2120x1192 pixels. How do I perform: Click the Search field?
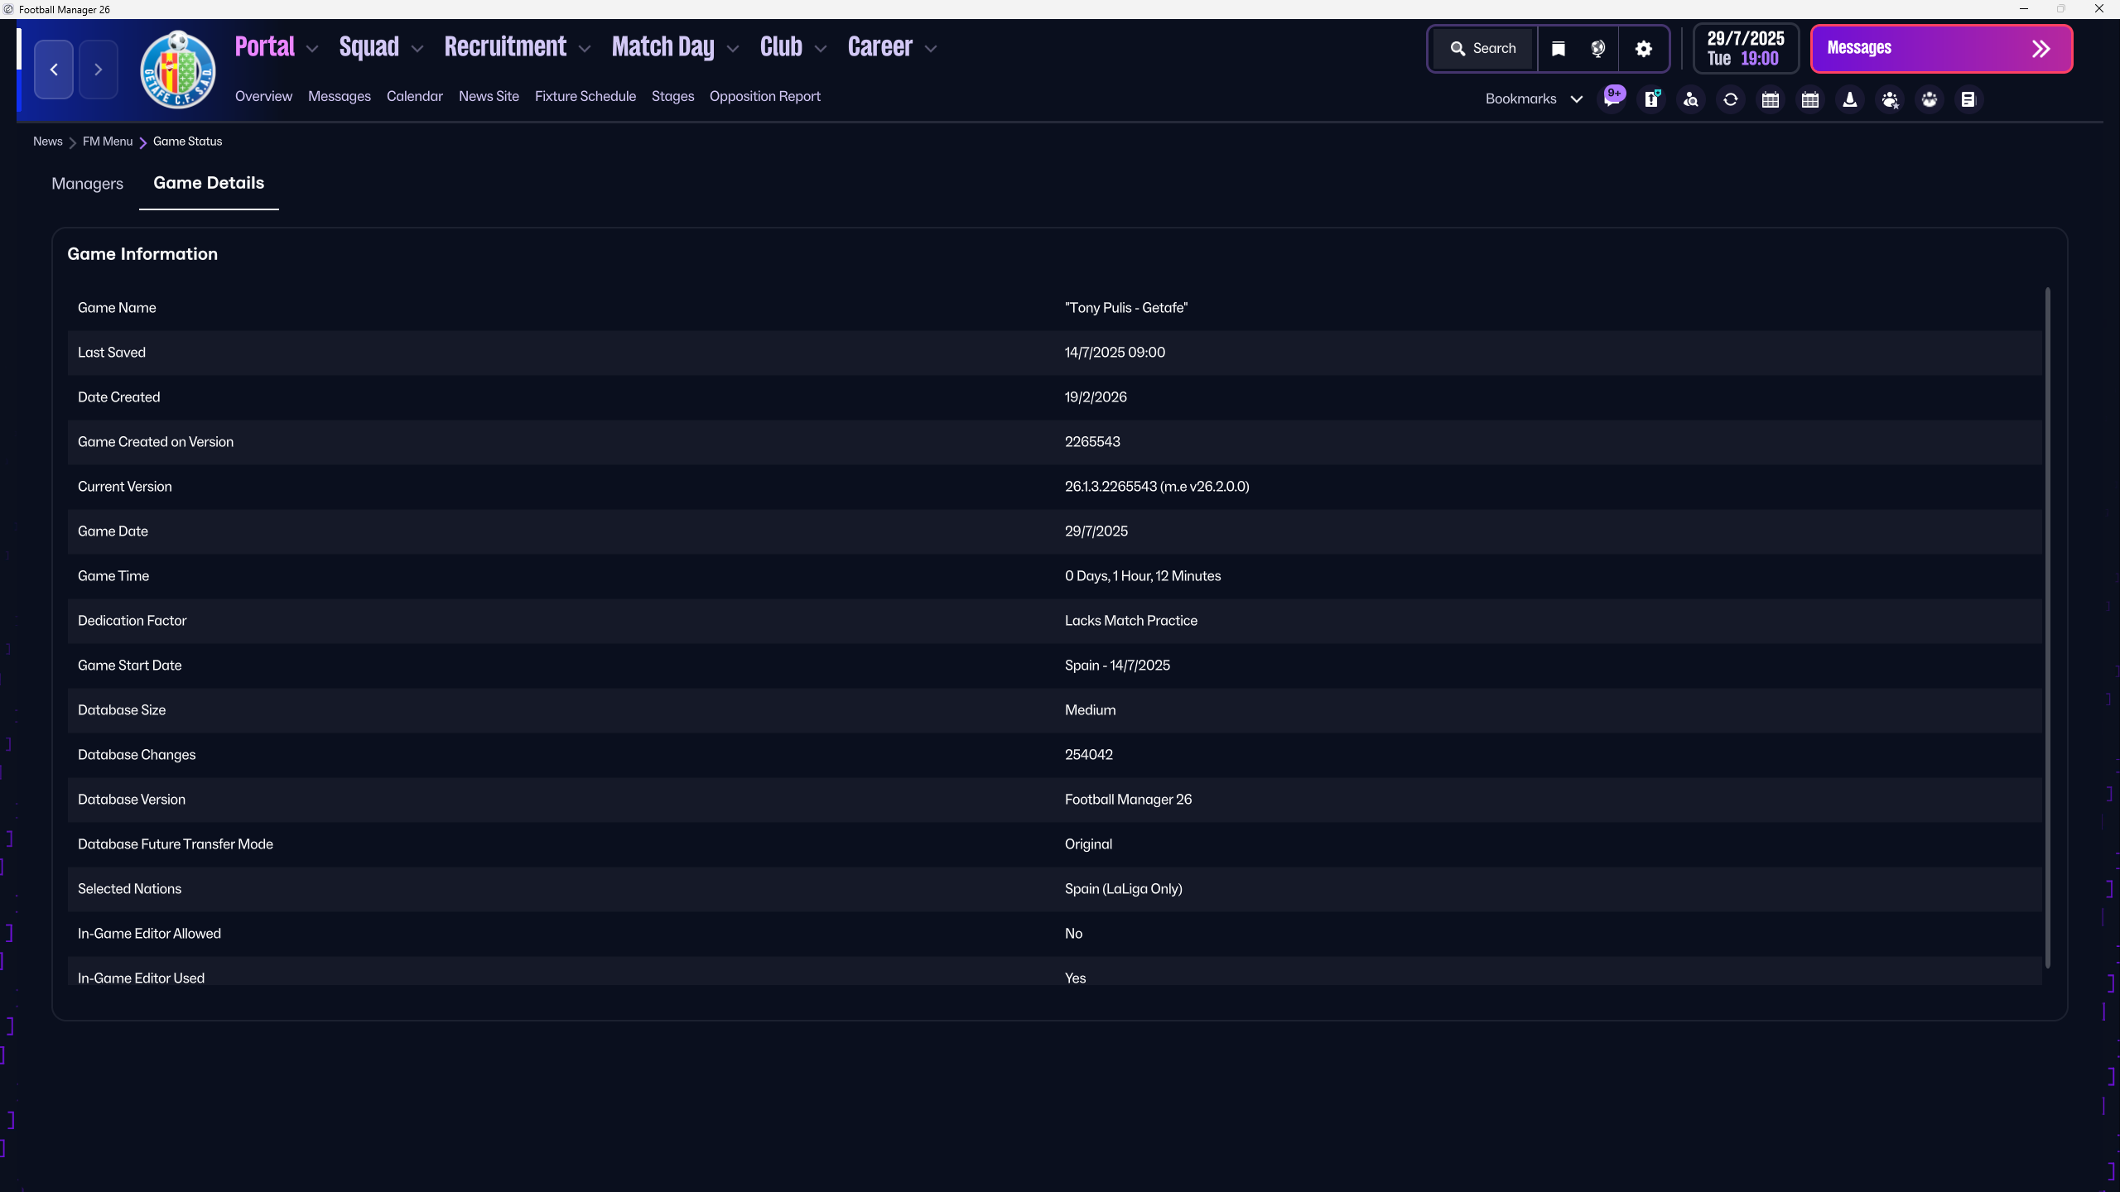pos(1483,49)
